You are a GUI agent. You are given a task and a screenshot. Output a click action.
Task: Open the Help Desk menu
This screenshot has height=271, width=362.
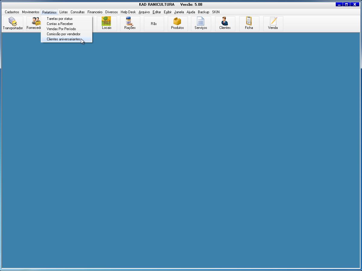(x=128, y=12)
